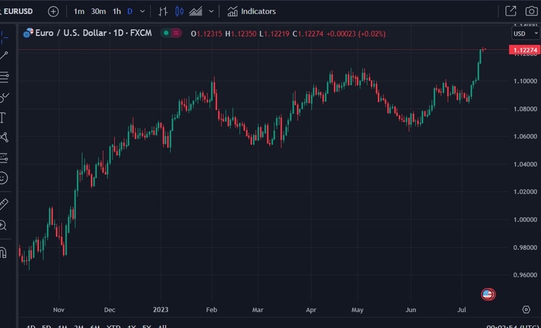This screenshot has width=541, height=328.
Task: Switch to the 1m interval
Action: 79,11
